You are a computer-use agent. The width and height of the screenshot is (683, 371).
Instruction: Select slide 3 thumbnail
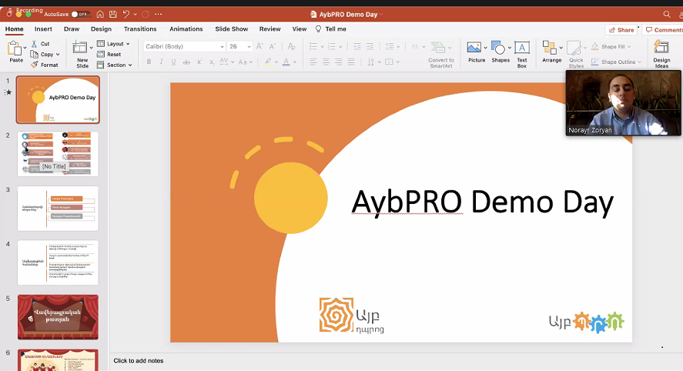pyautogui.click(x=58, y=208)
